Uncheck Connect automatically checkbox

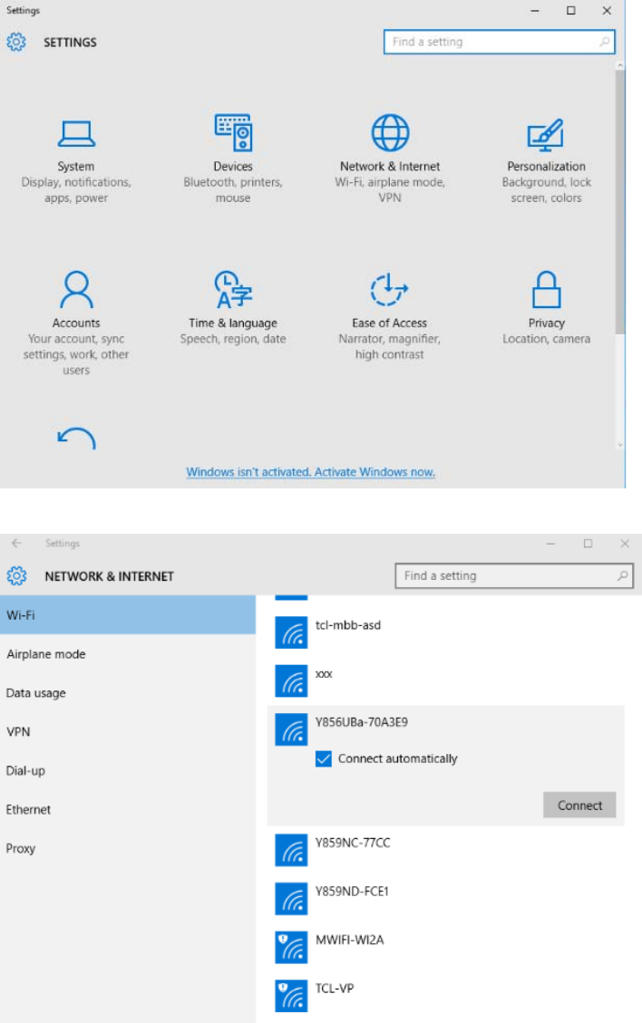324,758
